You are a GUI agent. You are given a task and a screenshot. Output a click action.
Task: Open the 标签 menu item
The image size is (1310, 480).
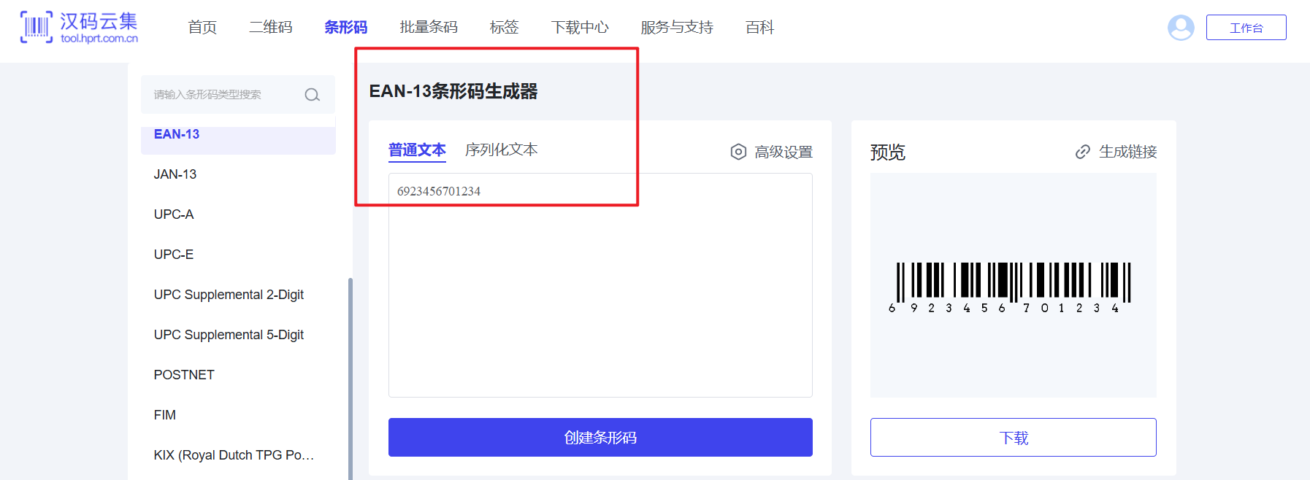pyautogui.click(x=505, y=27)
